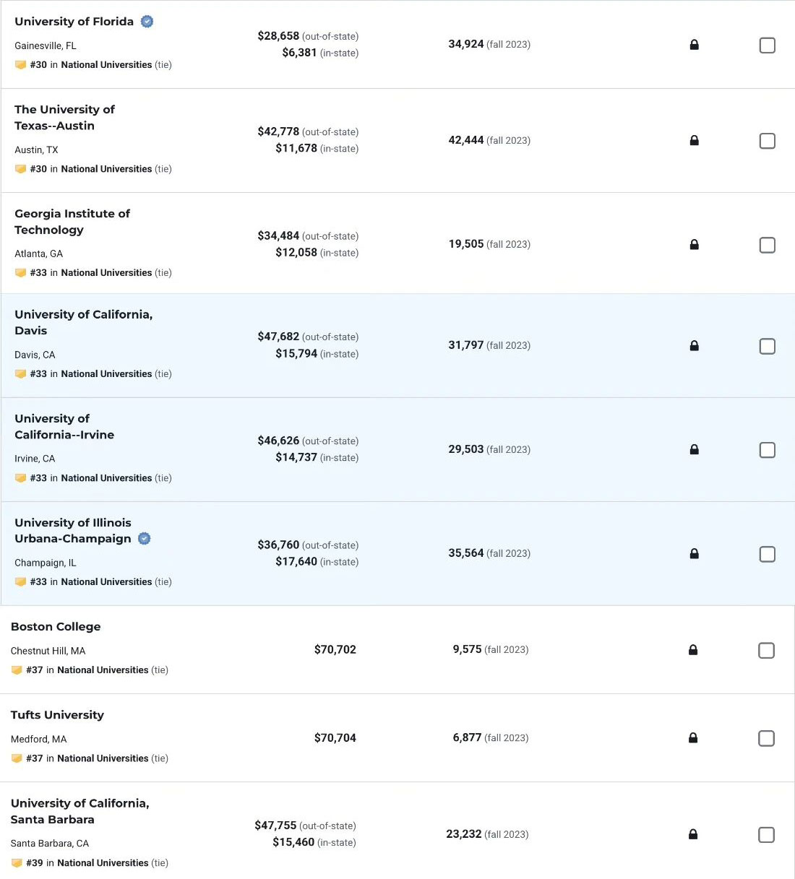
Task: Click lock icon in Georgia Tech row
Action: pos(694,245)
